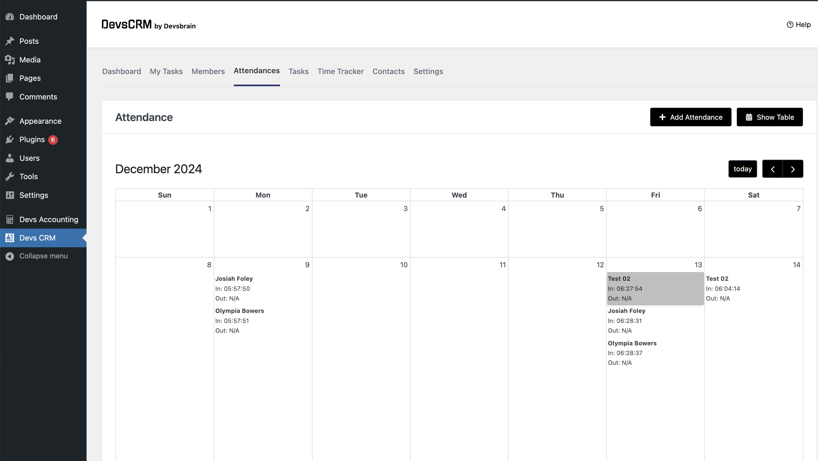Screen dimensions: 818x461
Task: Click day number 12 on calendar
Action: click(x=600, y=265)
